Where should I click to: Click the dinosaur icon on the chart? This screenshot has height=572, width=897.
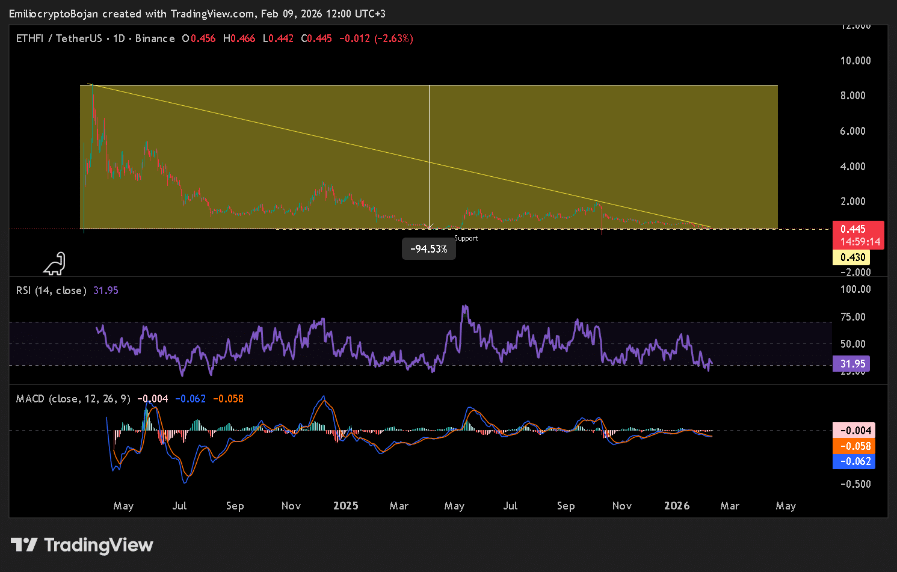(x=55, y=263)
